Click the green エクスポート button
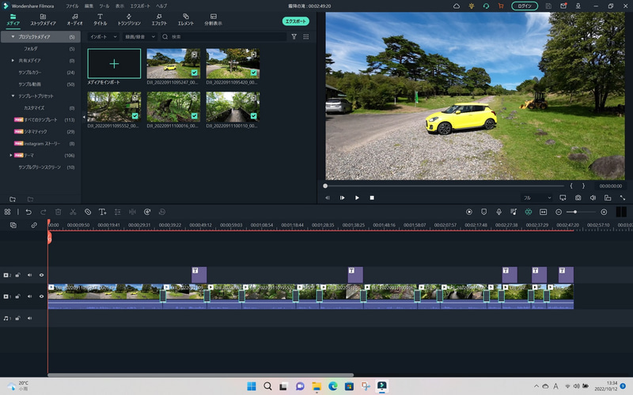Viewport: 633px width, 395px height. (295, 21)
